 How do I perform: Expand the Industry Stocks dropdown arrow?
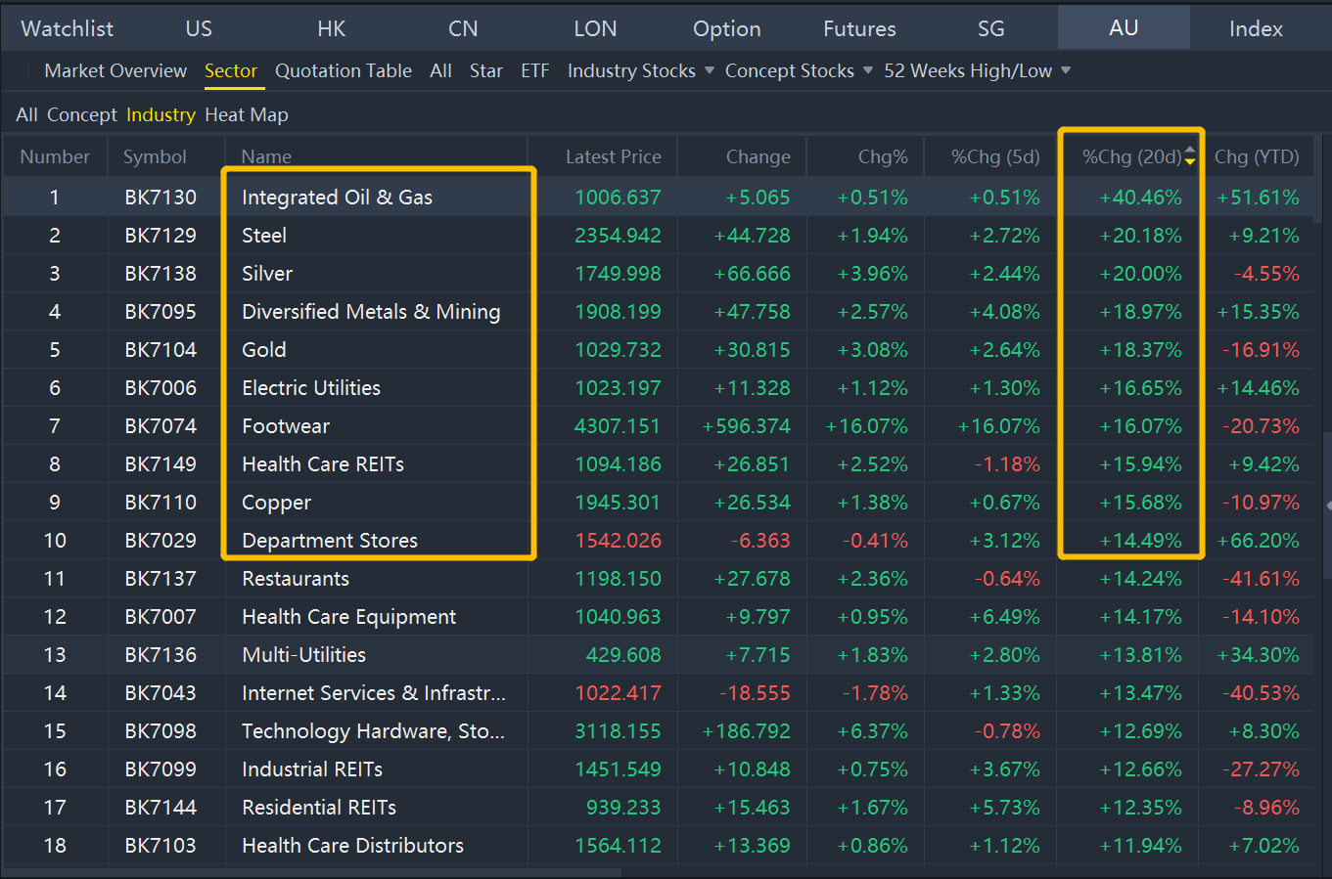[x=710, y=70]
